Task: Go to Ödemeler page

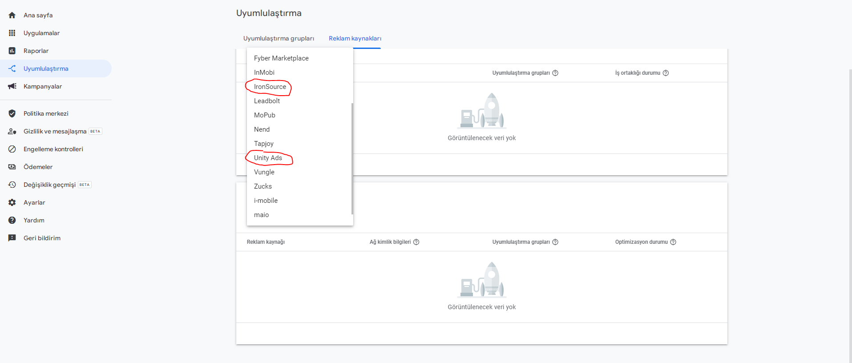Action: click(x=56, y=167)
